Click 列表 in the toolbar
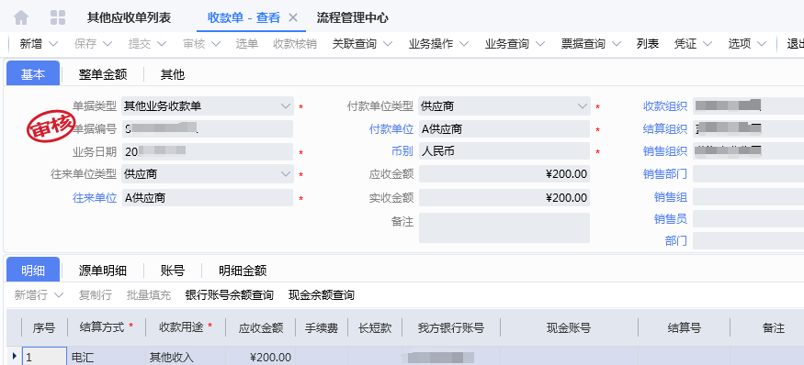Viewport: 804px width, 365px height. [648, 44]
